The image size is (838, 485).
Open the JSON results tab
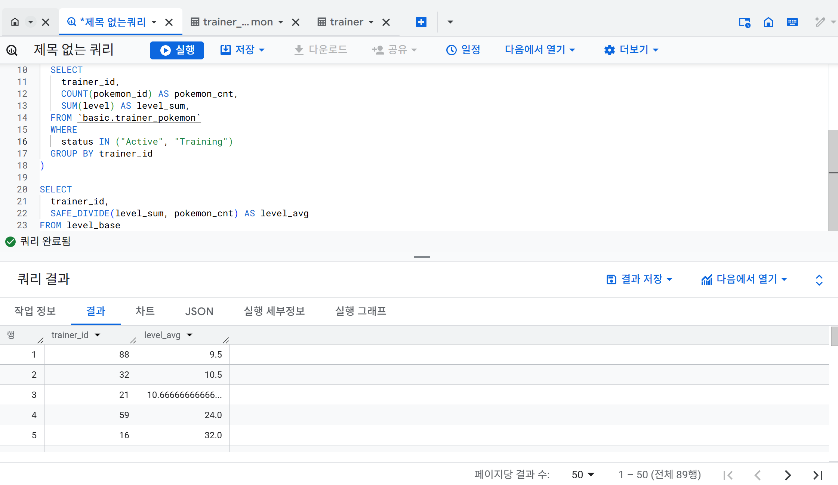pos(199,311)
